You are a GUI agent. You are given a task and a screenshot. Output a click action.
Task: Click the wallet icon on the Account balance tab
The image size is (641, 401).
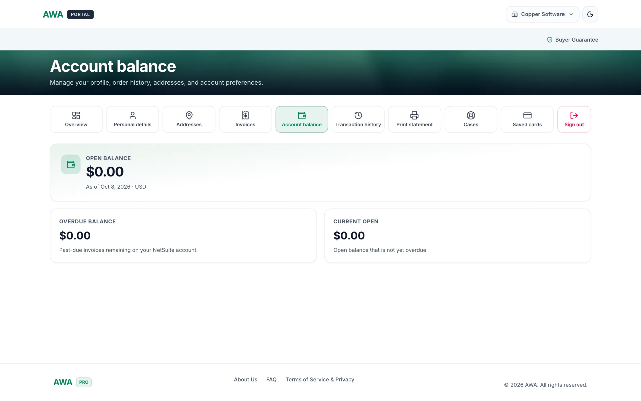[x=302, y=115]
